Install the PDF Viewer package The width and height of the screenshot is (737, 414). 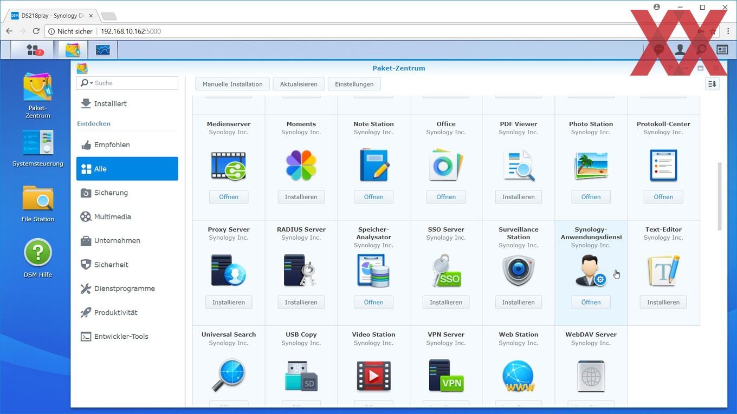point(519,197)
